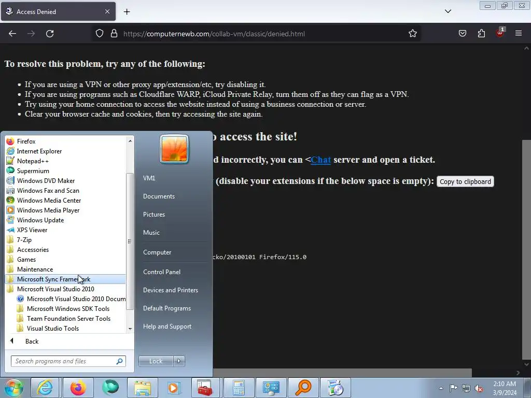The height and width of the screenshot is (398, 531).
Task: Follow the Chat link
Action: tap(320, 160)
